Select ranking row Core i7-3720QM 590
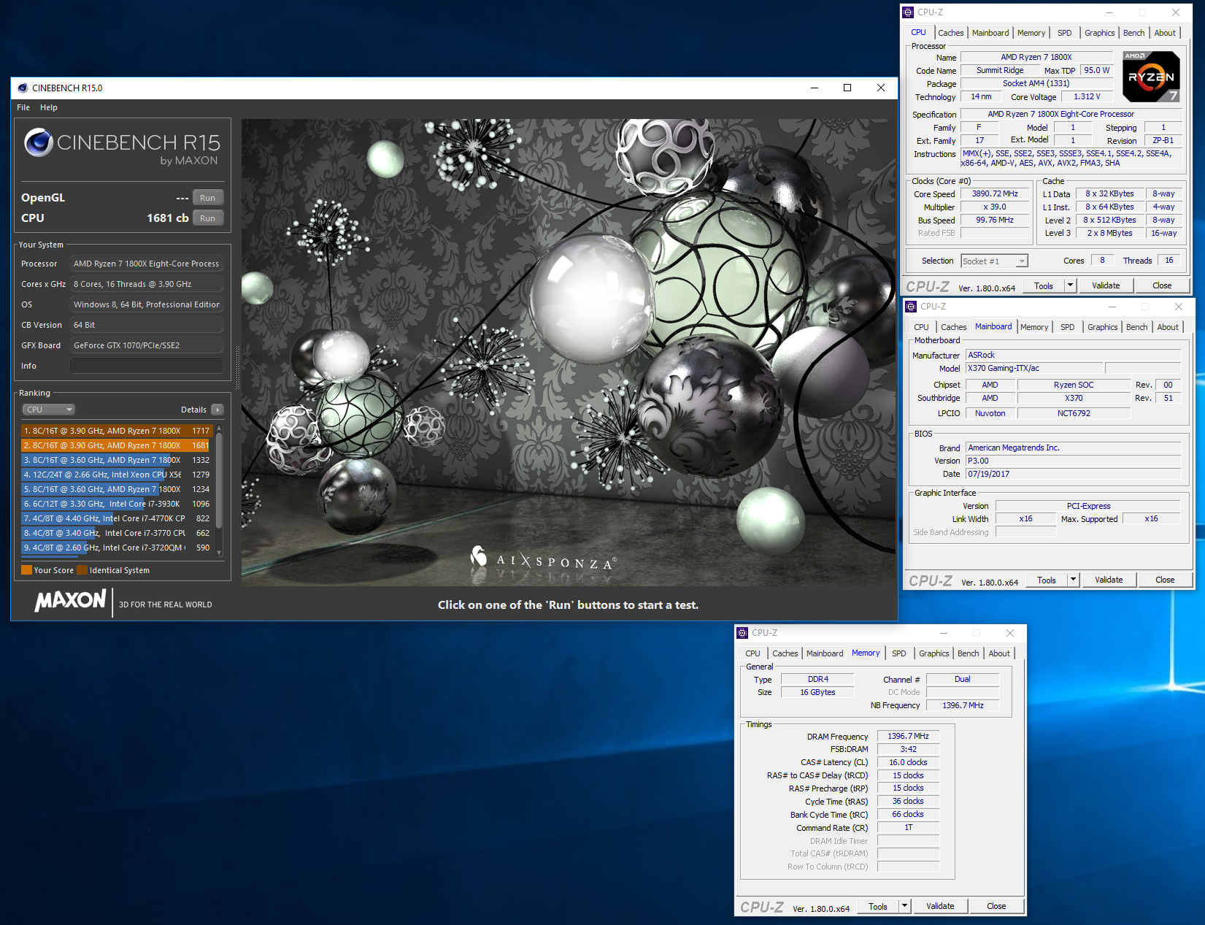 [116, 548]
